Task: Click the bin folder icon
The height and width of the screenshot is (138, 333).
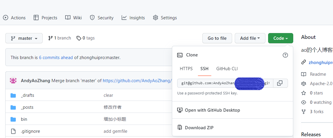Action: point(13,119)
